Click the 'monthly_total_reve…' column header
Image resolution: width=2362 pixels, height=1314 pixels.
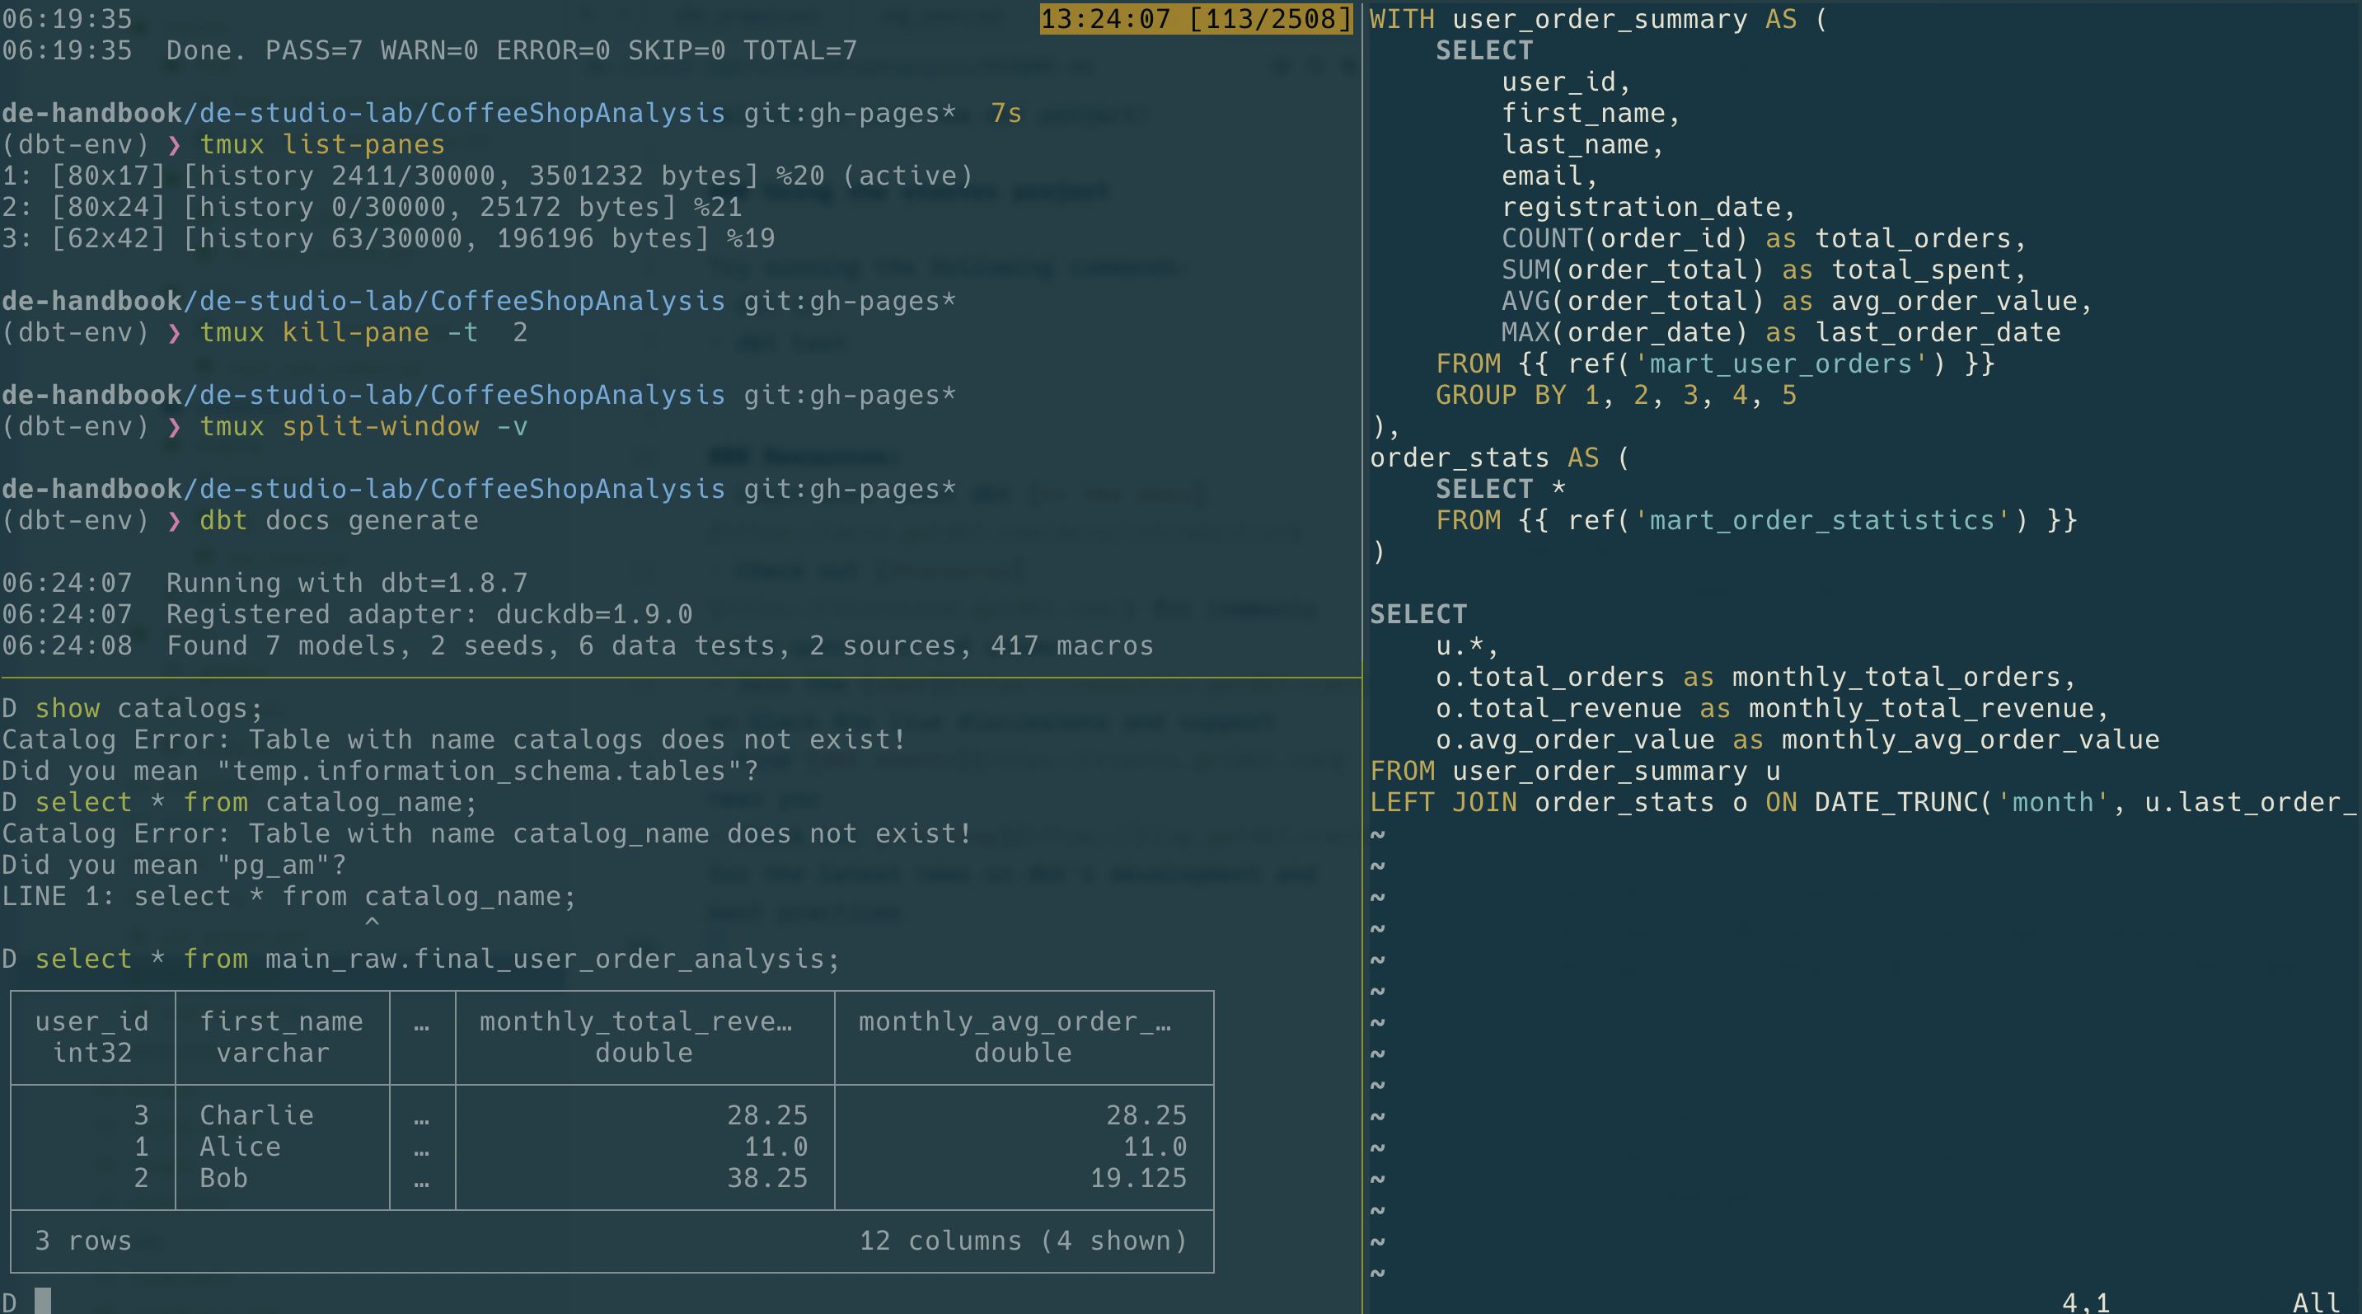(635, 1021)
